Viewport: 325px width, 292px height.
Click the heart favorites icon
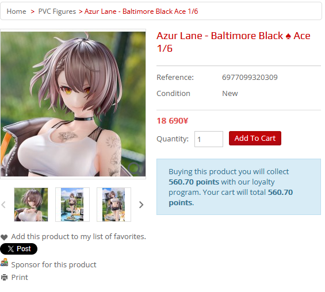tap(4, 237)
